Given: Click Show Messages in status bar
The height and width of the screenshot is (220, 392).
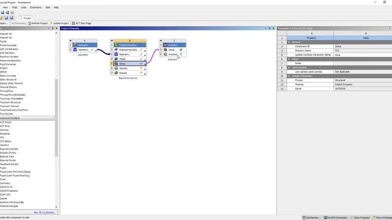Looking at the screenshot, I should point(382,218).
